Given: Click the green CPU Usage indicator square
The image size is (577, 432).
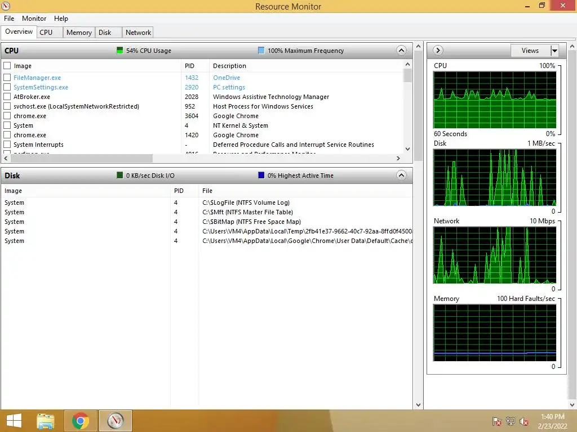Looking at the screenshot, I should point(119,50).
